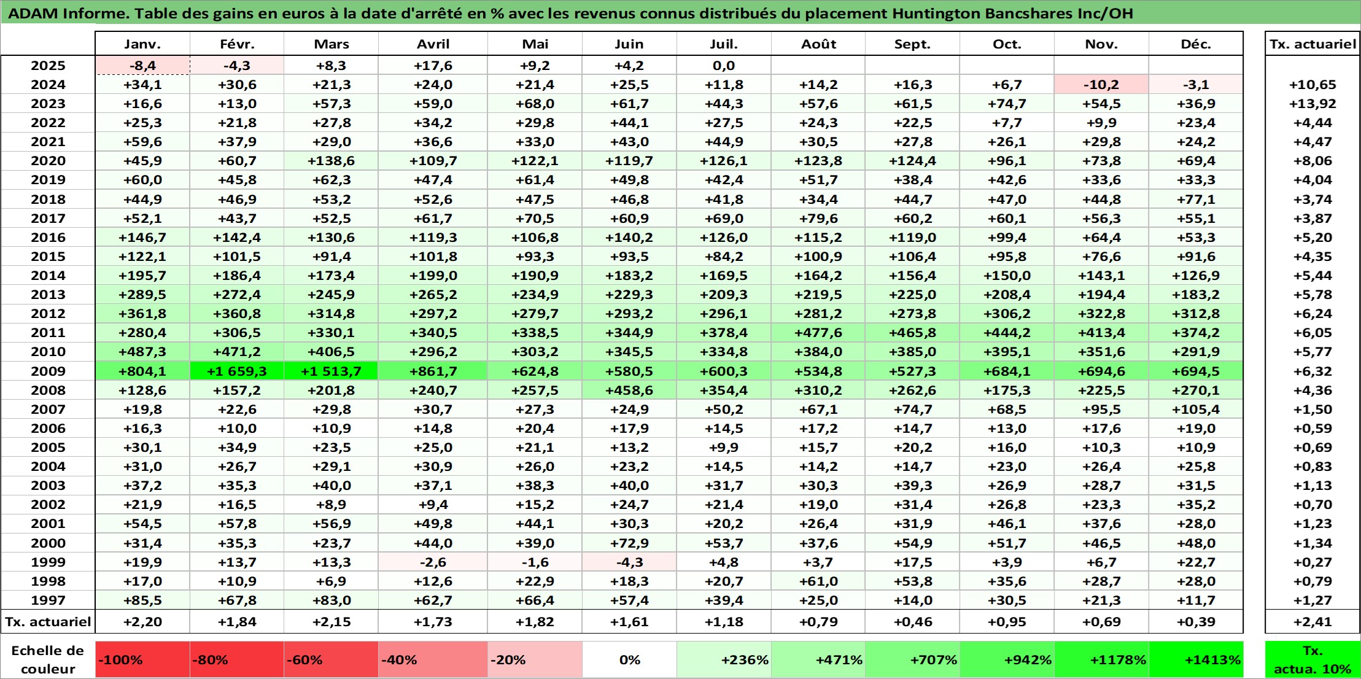Select the cell showing +77,1
This screenshot has height=679, width=1361.
coord(1196,200)
